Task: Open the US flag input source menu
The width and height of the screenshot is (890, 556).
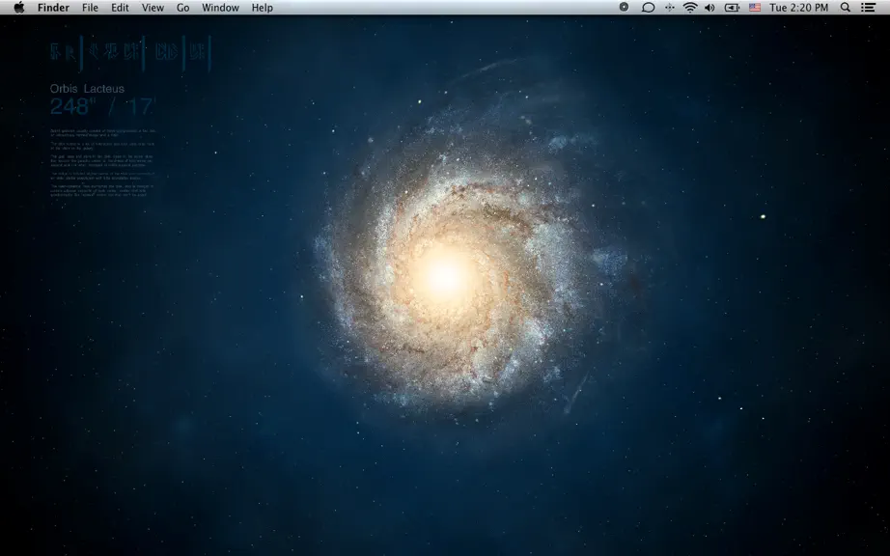Action: [x=754, y=8]
